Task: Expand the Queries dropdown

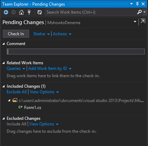Action: [x=16, y=68]
